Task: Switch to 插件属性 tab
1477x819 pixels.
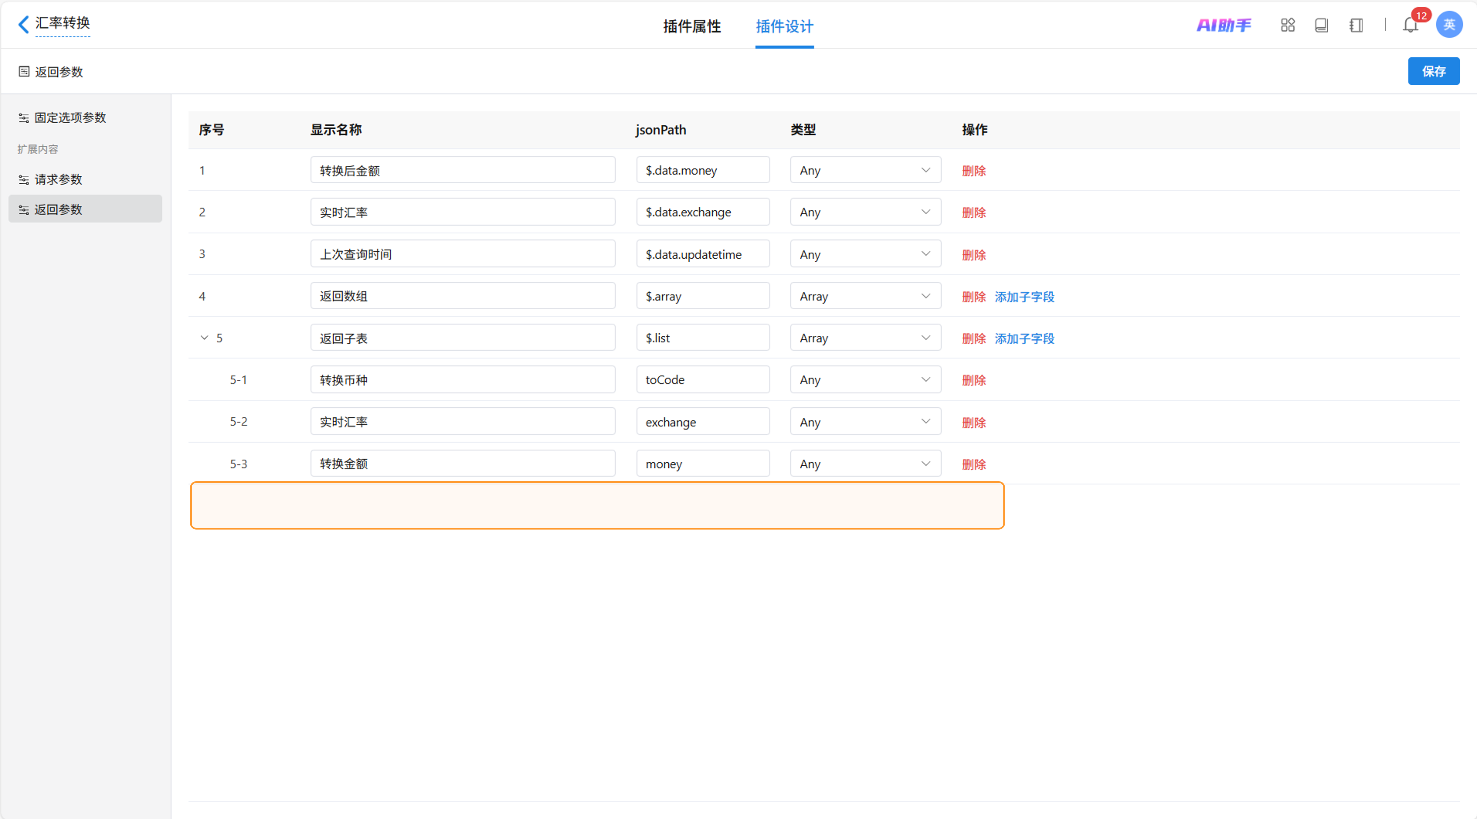Action: click(x=692, y=27)
